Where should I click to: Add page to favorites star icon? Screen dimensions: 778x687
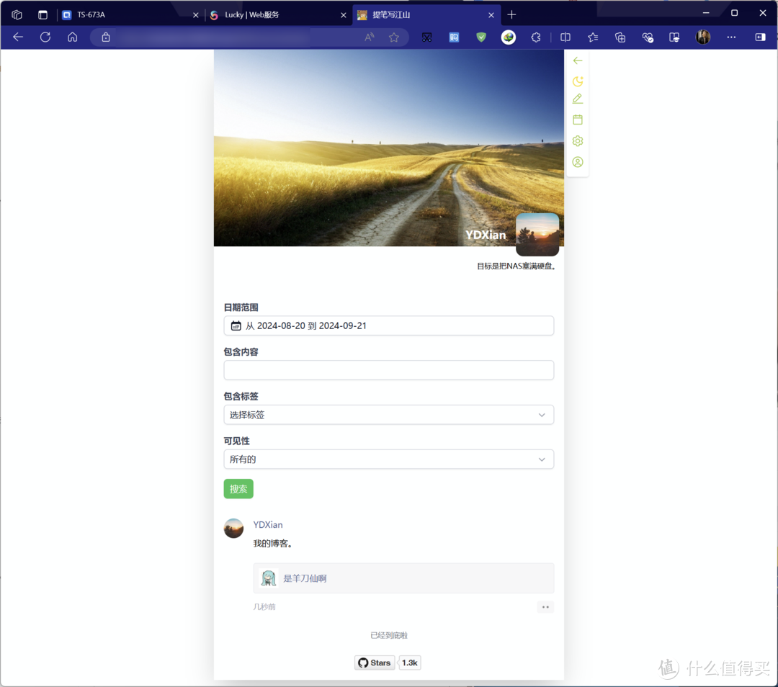tap(394, 37)
